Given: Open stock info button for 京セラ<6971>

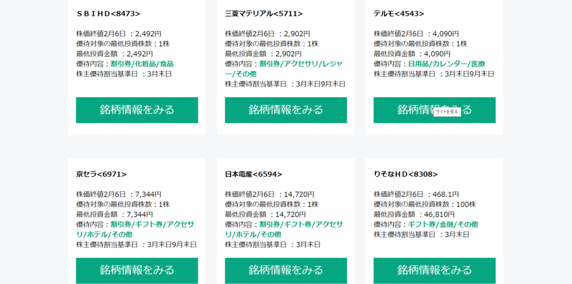Looking at the screenshot, I should 137,271.
